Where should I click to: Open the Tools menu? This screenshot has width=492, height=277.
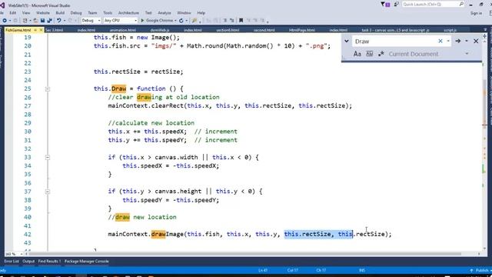coord(108,13)
